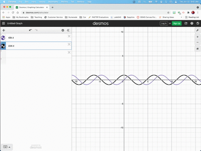The height and width of the screenshot is (151, 201).
Task: Undo the last edit
Action: [x=31, y=30]
